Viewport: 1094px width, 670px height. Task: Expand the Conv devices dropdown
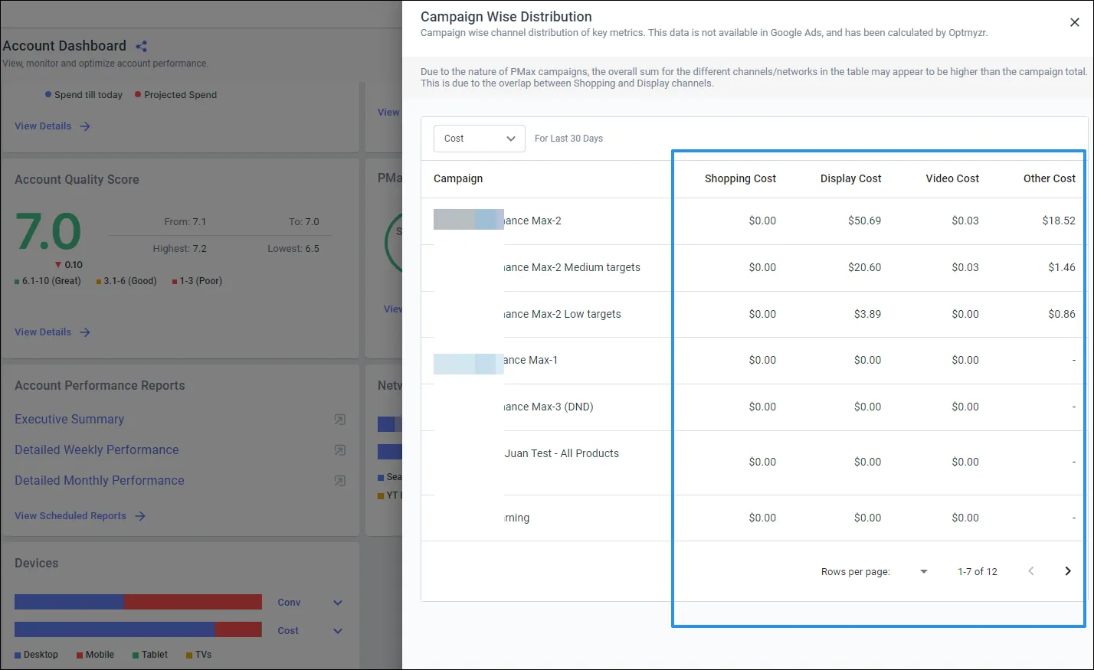coord(338,603)
